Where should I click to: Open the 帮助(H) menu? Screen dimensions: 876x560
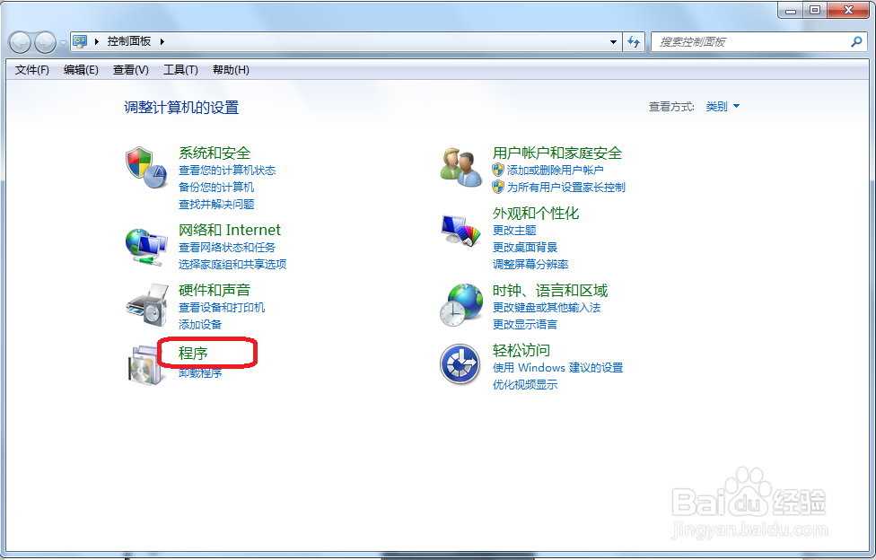point(231,70)
